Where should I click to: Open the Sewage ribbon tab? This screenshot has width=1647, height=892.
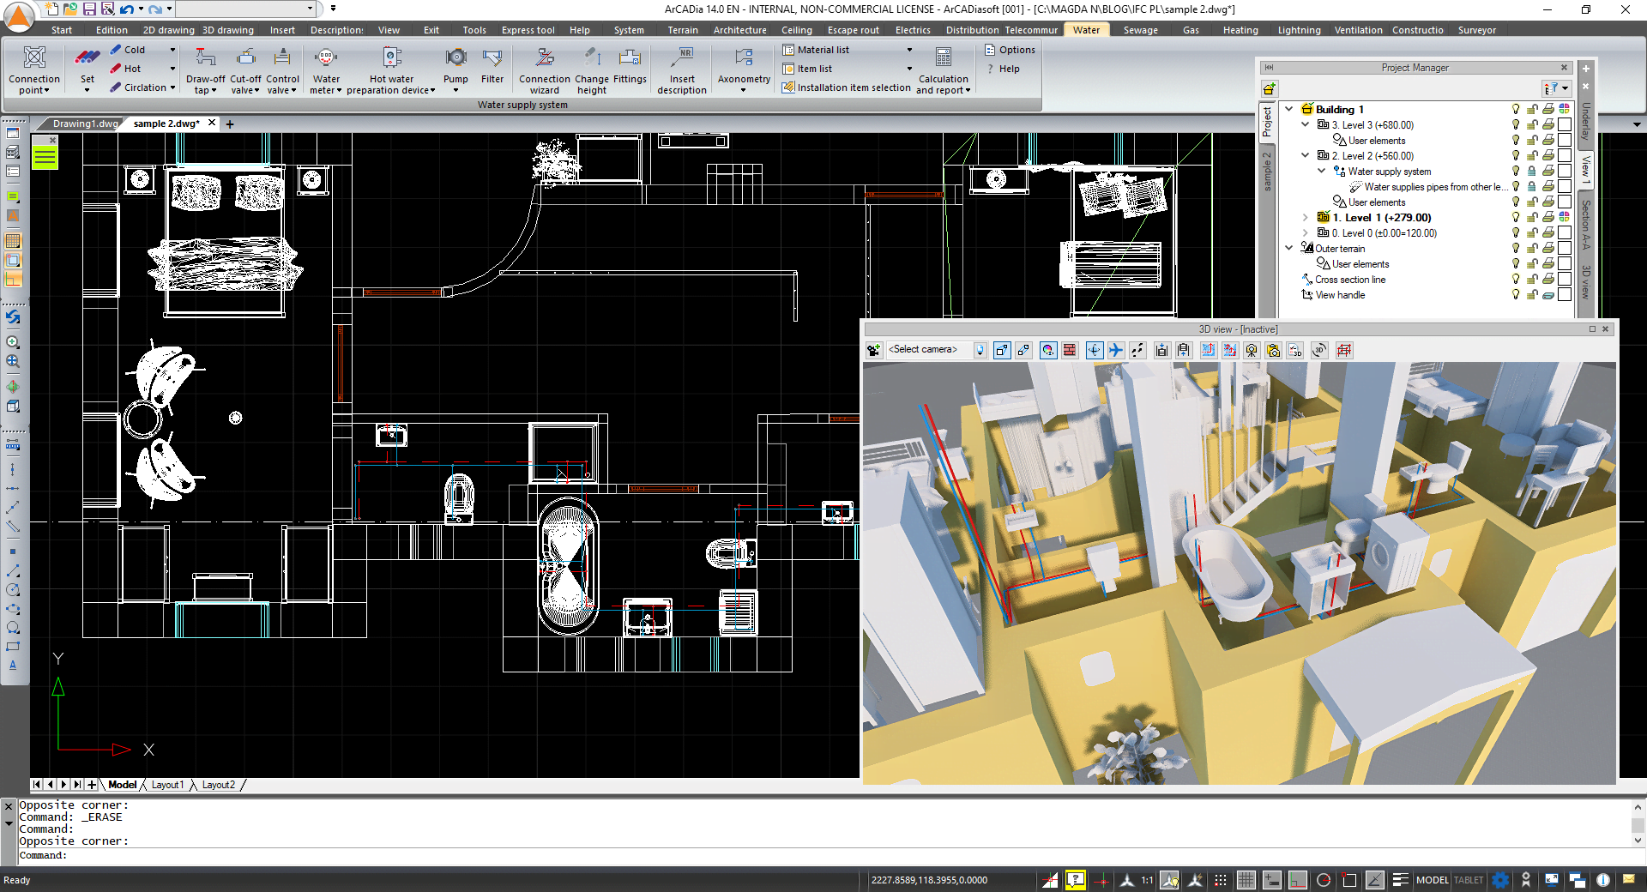tap(1140, 30)
